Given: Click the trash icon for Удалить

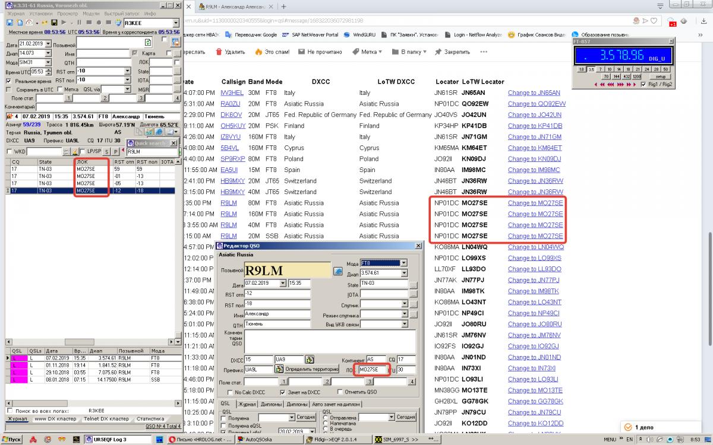Looking at the screenshot, I should click(219, 52).
